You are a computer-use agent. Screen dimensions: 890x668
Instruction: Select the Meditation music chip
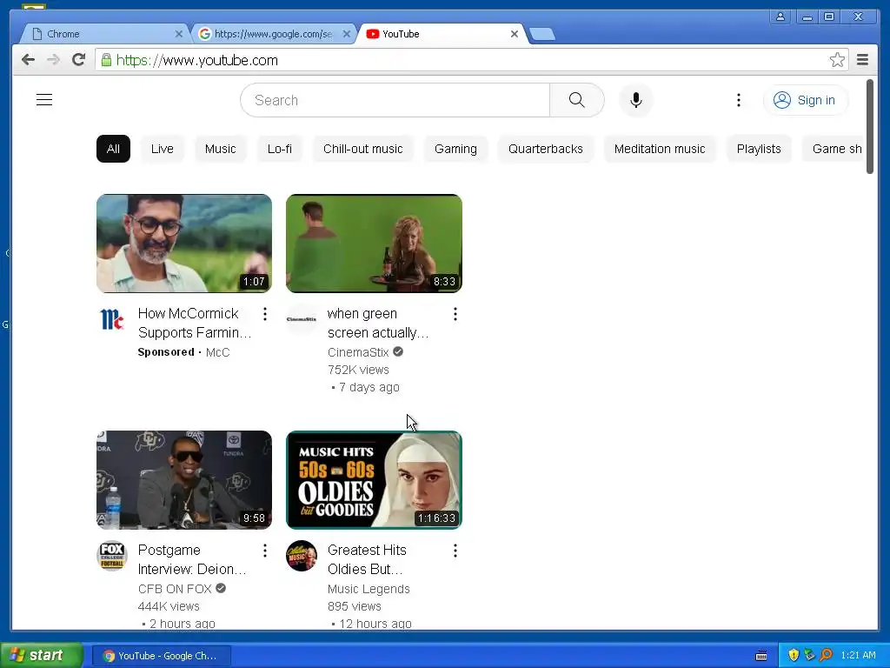click(x=660, y=149)
